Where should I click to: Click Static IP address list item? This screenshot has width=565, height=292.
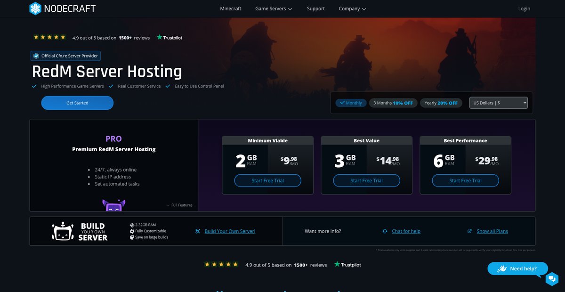click(113, 177)
